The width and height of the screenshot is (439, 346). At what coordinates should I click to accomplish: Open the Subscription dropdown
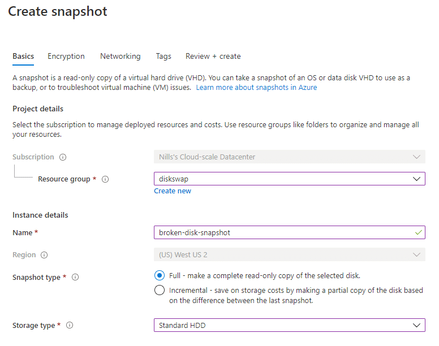tap(289, 157)
